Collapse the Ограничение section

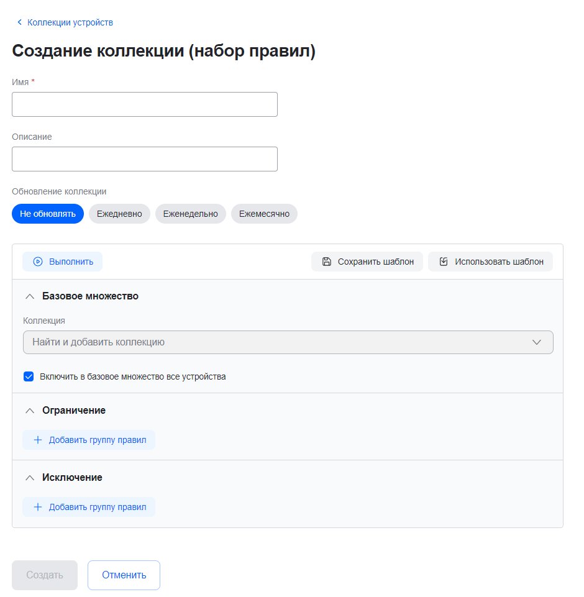click(29, 411)
